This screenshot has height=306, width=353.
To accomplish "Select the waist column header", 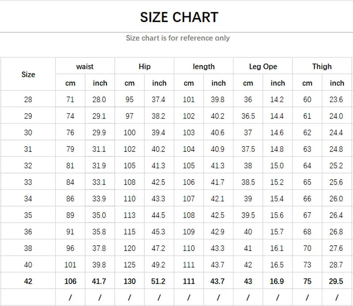I will tap(85, 66).
